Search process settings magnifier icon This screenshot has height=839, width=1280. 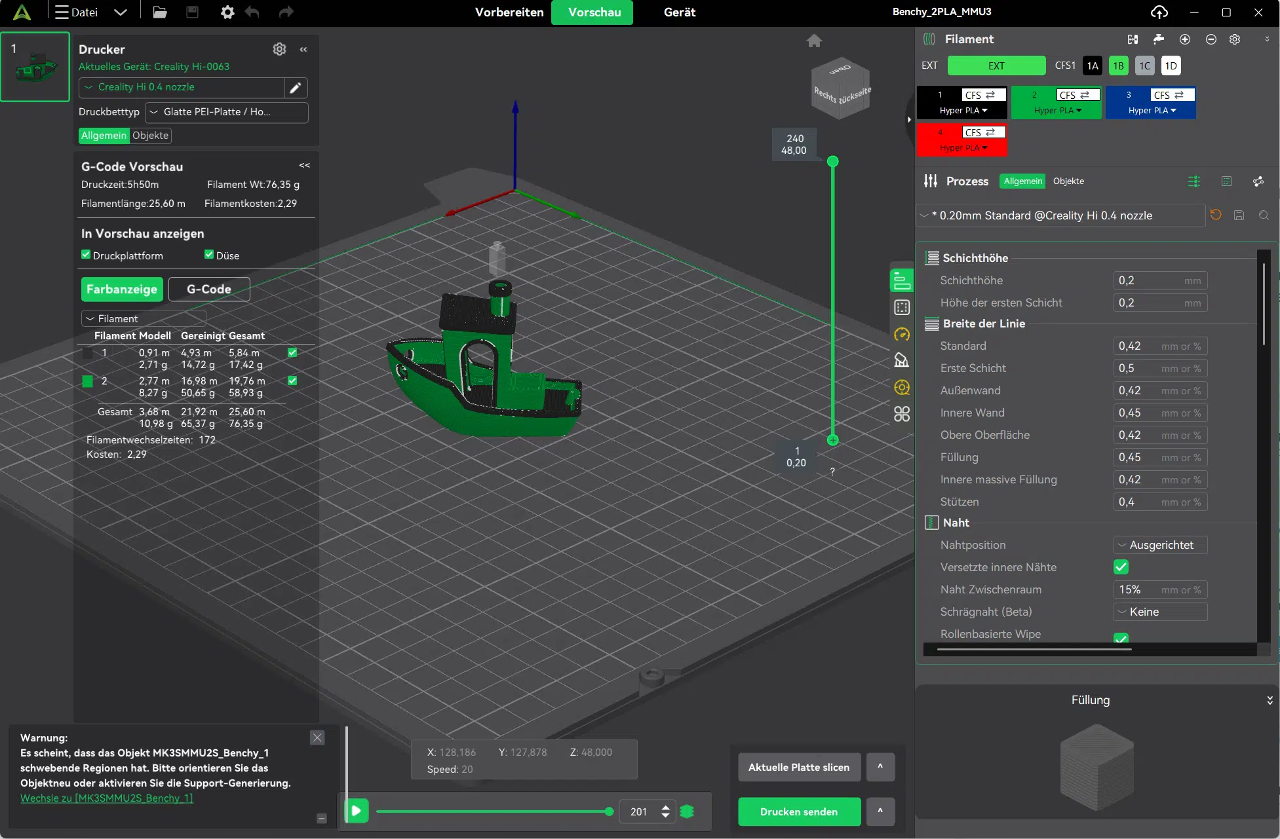[x=1264, y=215]
